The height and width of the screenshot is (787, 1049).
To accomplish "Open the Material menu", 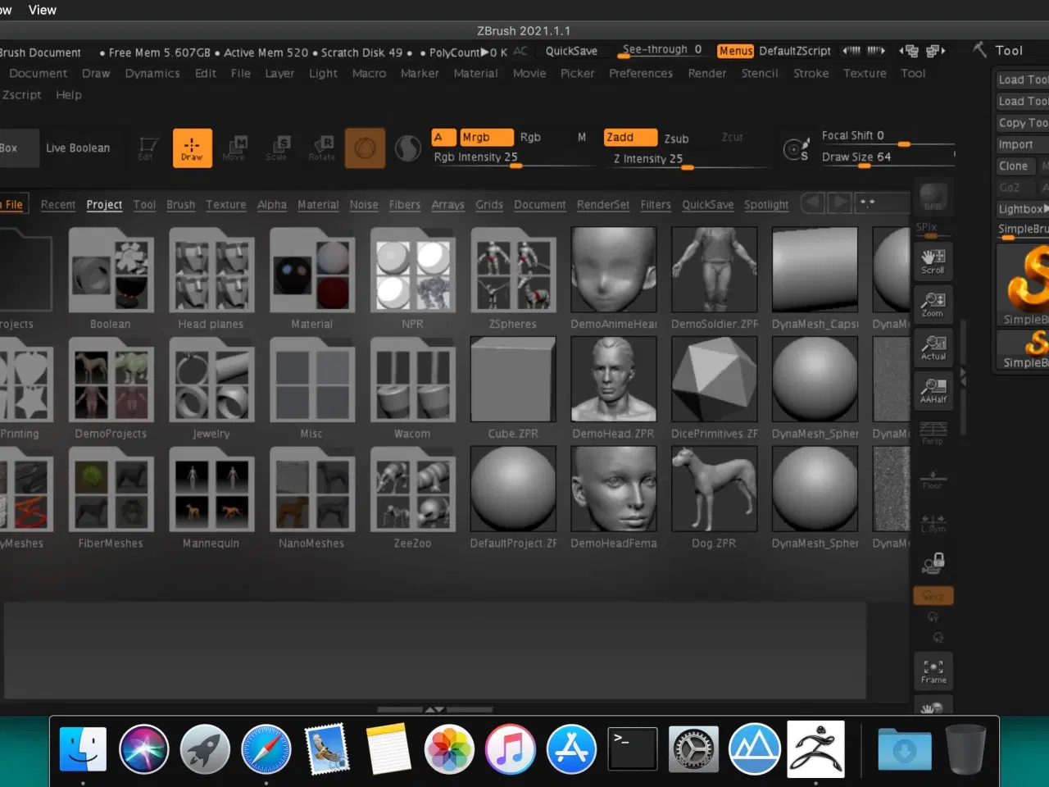I will click(x=475, y=73).
